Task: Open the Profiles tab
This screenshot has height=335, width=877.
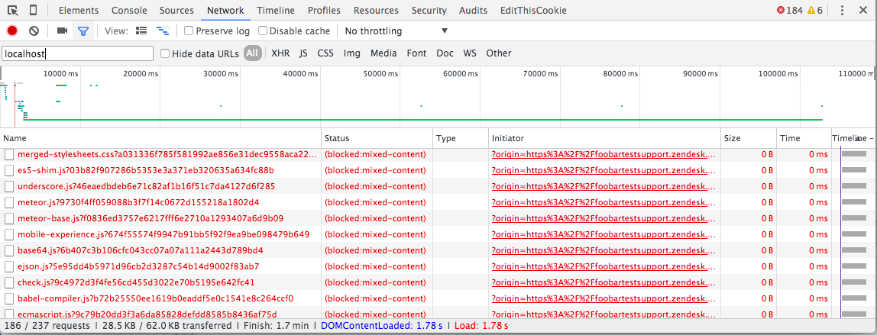Action: 324,10
